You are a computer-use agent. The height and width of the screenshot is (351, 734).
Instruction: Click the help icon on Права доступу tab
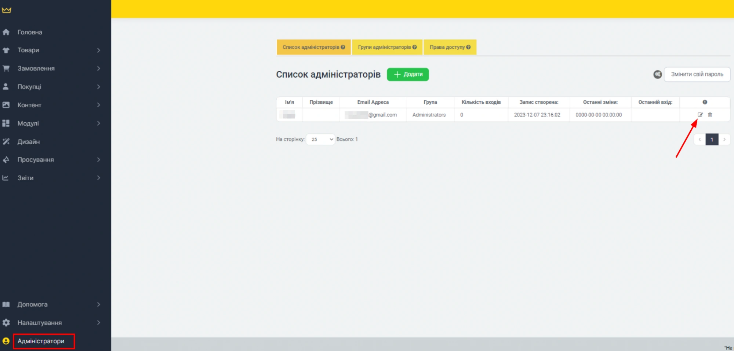468,47
